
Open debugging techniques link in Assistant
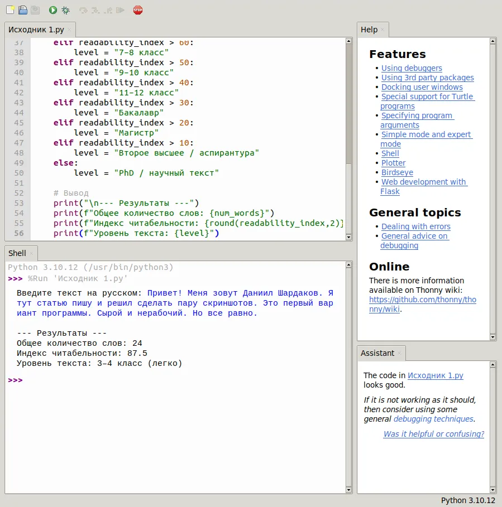tap(434, 419)
